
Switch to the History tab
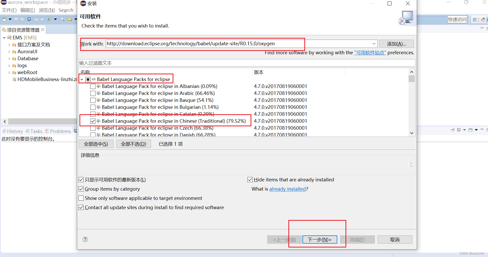pos(13,131)
